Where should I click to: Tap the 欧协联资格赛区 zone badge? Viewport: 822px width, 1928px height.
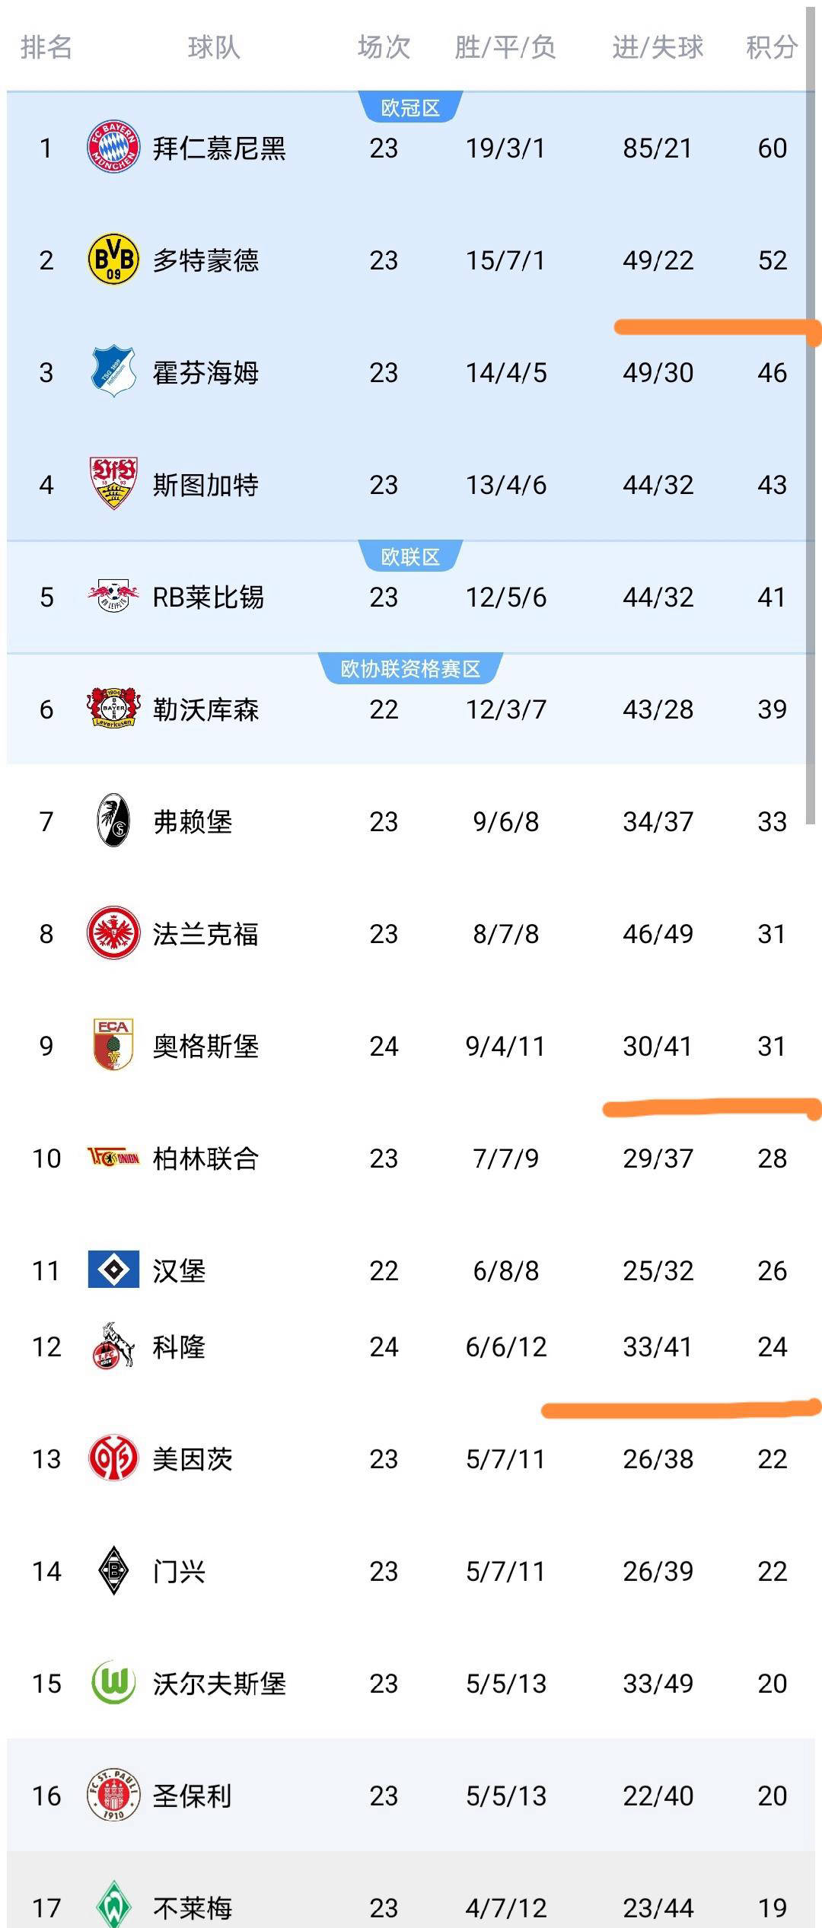pyautogui.click(x=410, y=669)
